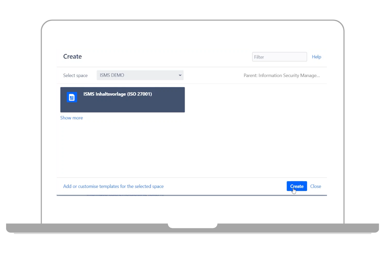Viewport: 385px width, 254px height.
Task: Click the ISMS Inhaltsvorlage (ISO 27001) title text
Action: [x=117, y=94]
